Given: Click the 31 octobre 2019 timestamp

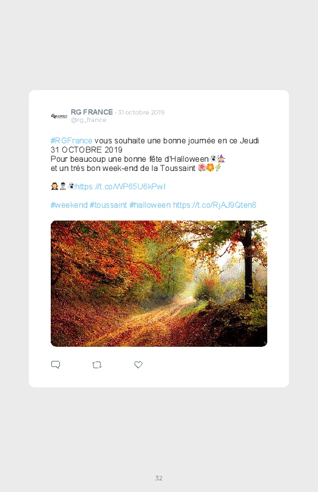Looking at the screenshot, I should tap(141, 112).
